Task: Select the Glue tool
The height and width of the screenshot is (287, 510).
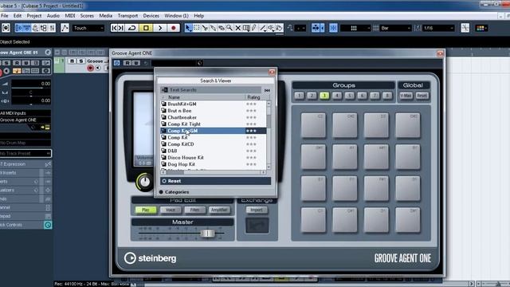Action: (x=213, y=28)
